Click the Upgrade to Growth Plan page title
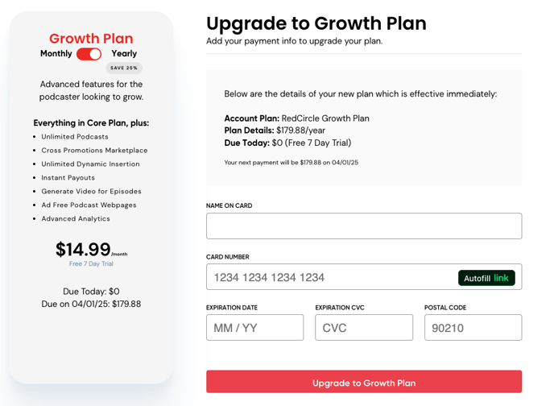Image resolution: width=554 pixels, height=406 pixels. tap(316, 23)
